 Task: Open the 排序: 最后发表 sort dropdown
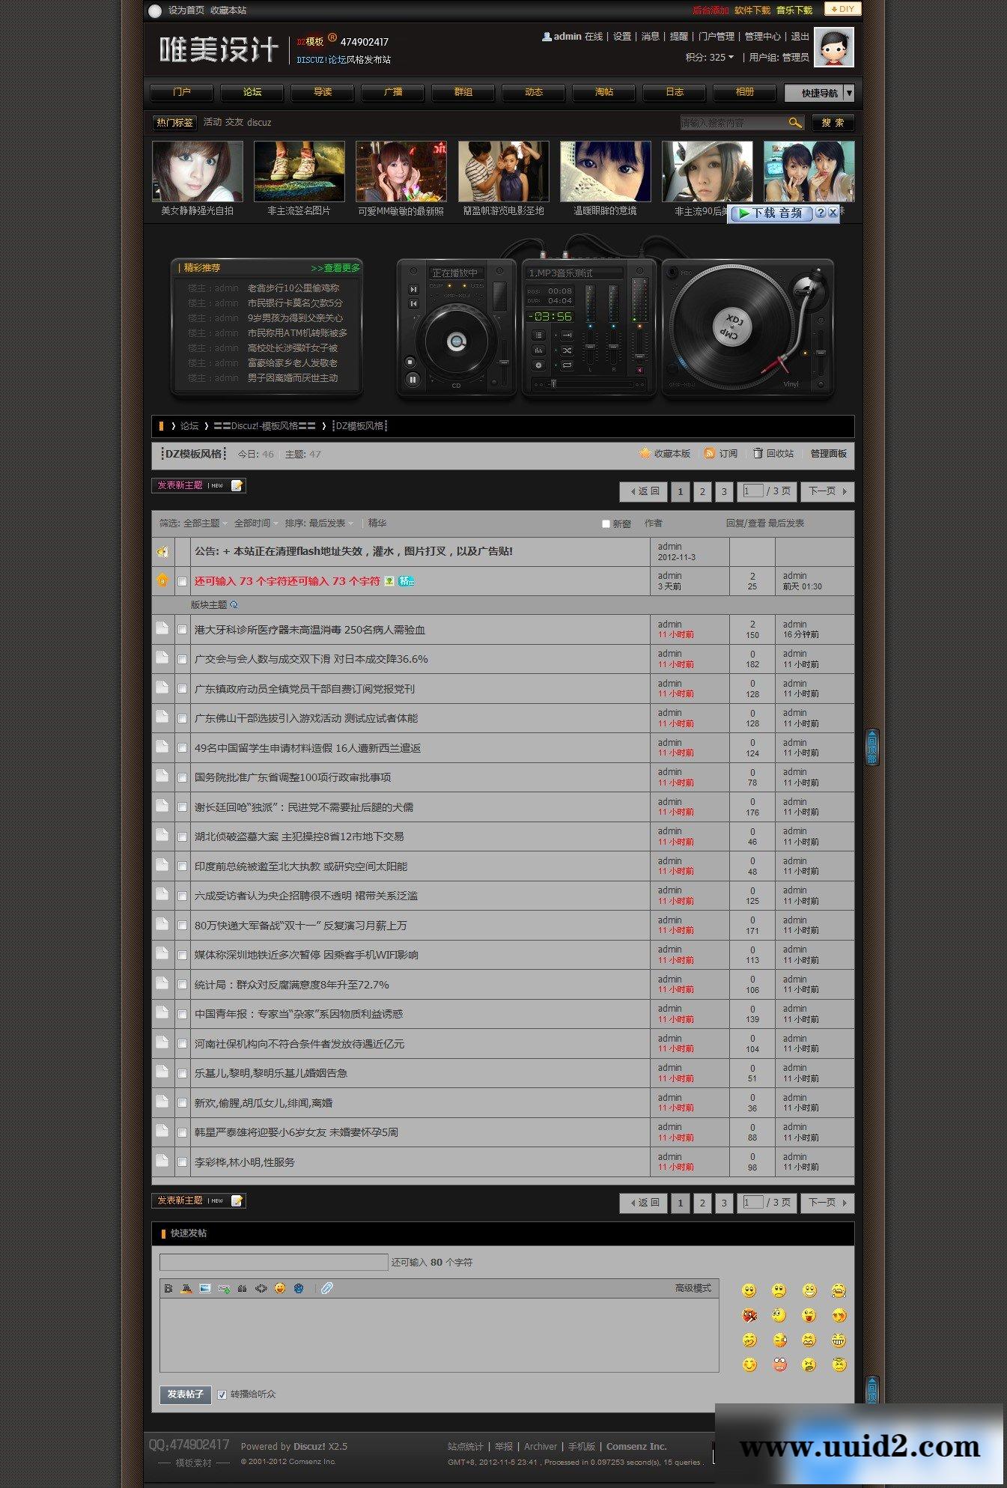(x=330, y=523)
